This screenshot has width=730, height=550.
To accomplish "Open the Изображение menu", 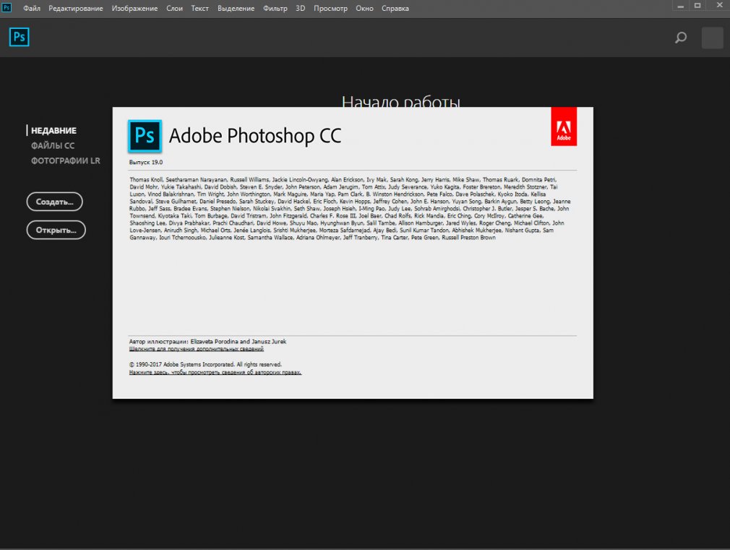I will point(134,9).
